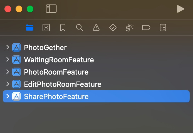Run the project with play button
Image resolution: width=193 pixels, height=133 pixels.
180,9
